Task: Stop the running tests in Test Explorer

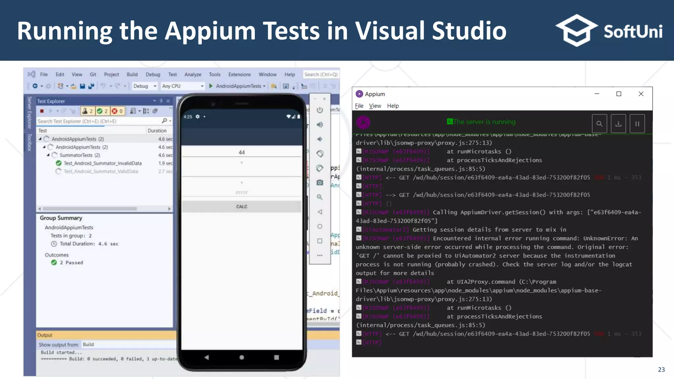Action: coord(42,111)
